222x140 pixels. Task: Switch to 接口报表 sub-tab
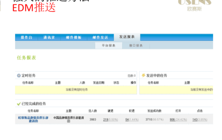pos(136,45)
